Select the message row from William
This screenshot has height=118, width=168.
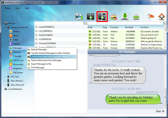coord(126,31)
